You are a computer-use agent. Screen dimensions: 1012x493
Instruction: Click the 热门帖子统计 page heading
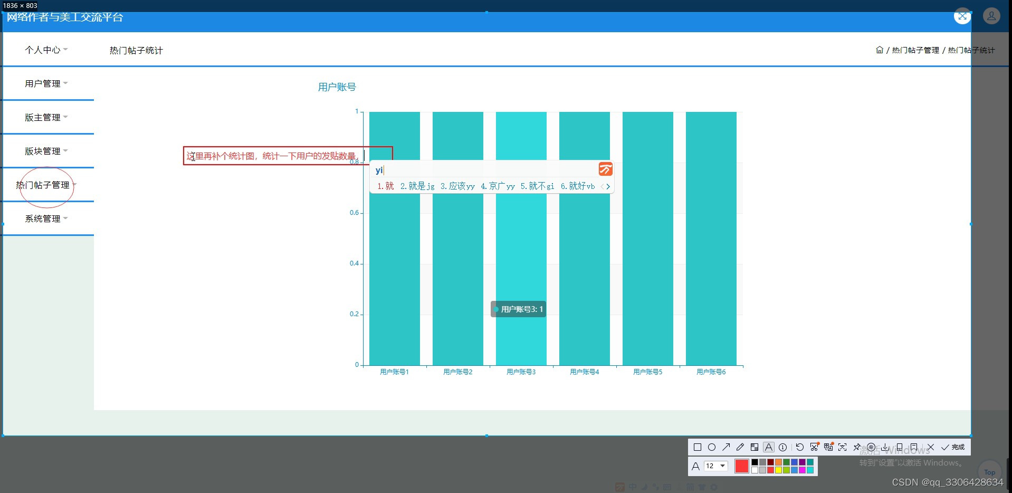[136, 50]
